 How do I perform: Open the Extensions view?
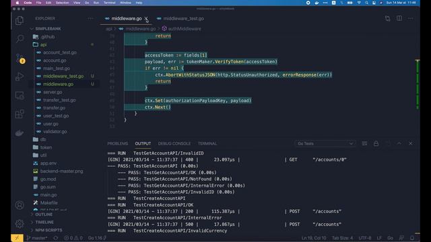click(20, 114)
